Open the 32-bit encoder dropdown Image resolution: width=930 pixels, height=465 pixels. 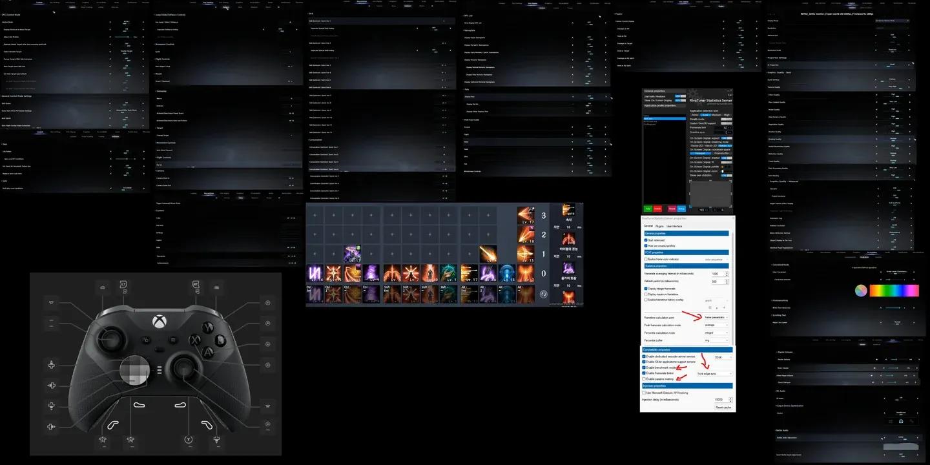click(x=723, y=357)
